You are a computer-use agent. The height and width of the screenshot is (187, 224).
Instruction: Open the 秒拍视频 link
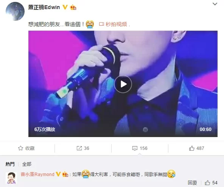tap(116, 24)
